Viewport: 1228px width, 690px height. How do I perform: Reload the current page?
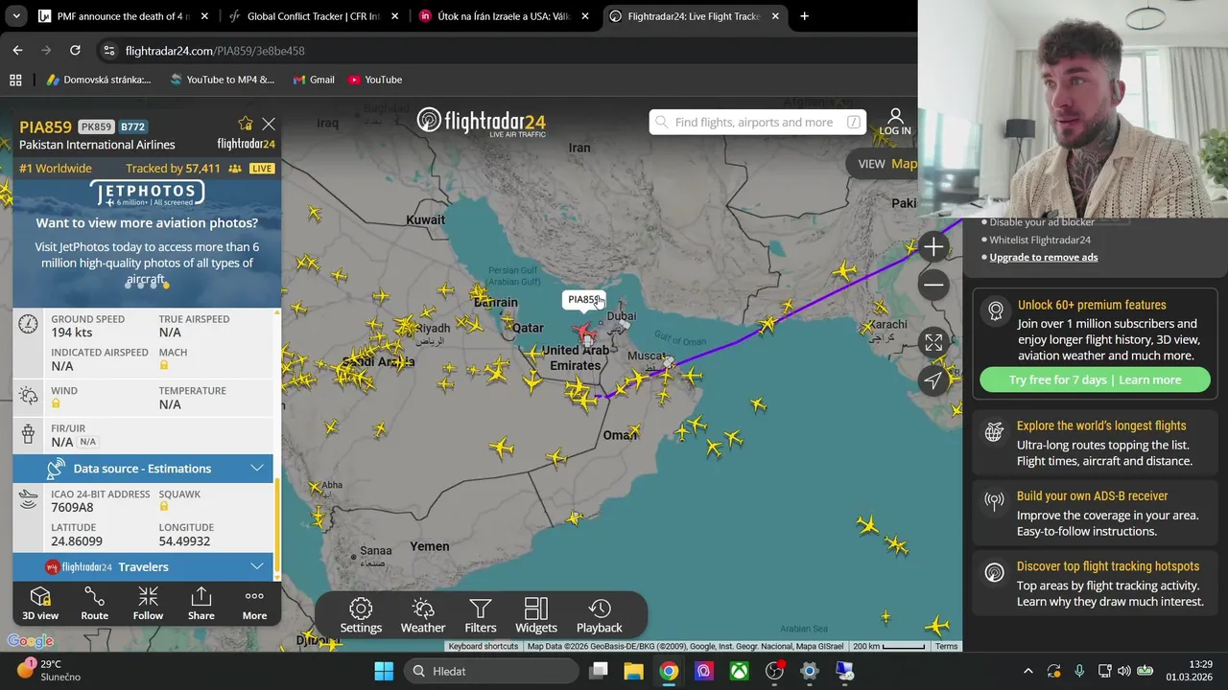tap(75, 50)
